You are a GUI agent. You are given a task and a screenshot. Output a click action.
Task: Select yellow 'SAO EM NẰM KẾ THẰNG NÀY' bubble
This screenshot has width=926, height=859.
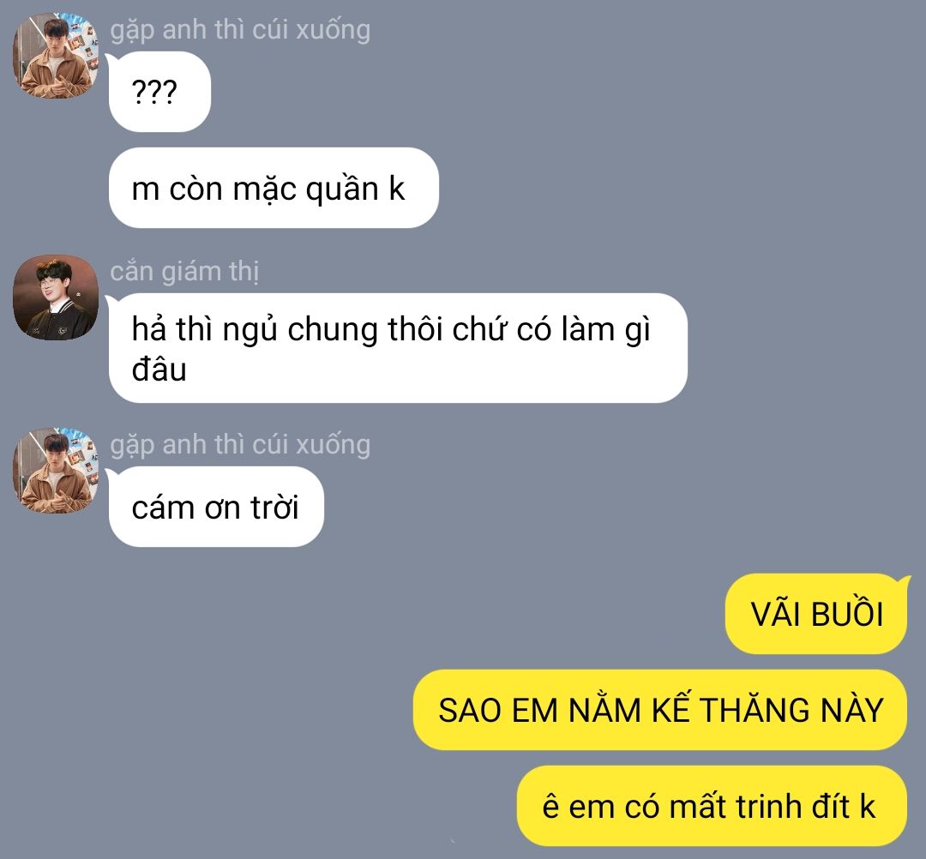tap(659, 710)
